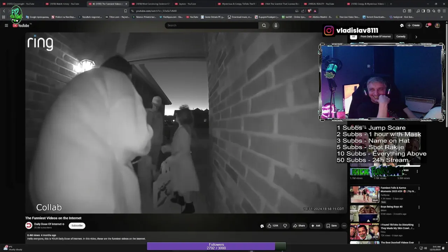Bookmark this page in the address bar
448x252 pixels.
tap(126, 11)
